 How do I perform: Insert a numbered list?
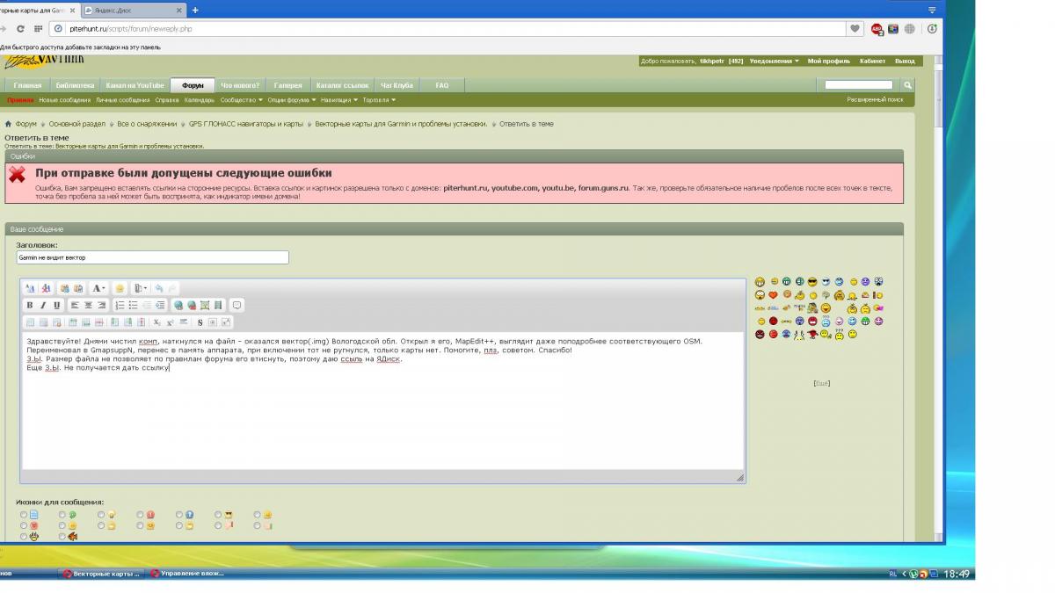pos(120,305)
